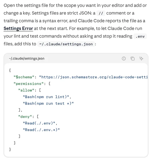The image size is (152, 158).
Task: Click the inline // comment code snippet
Action: [101, 13]
